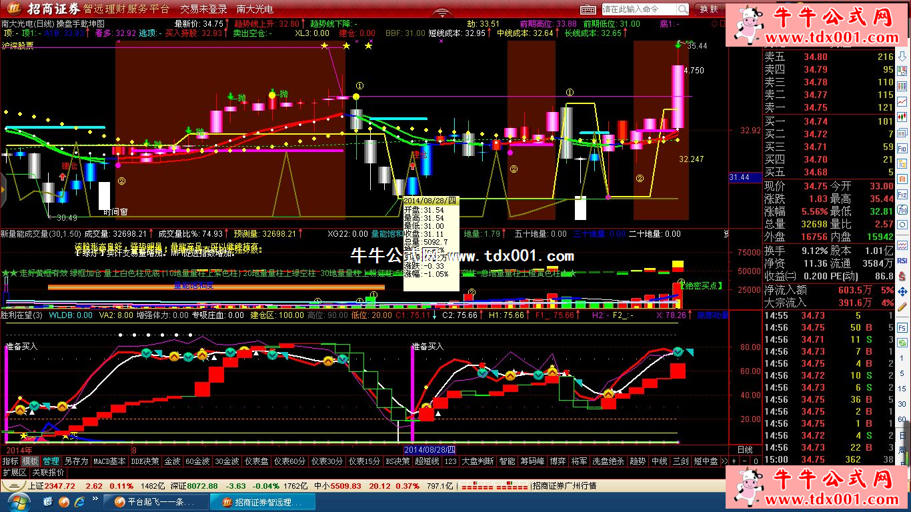Switch to the DDE决策 template
This screenshot has width=911, height=512.
pyautogui.click(x=145, y=461)
